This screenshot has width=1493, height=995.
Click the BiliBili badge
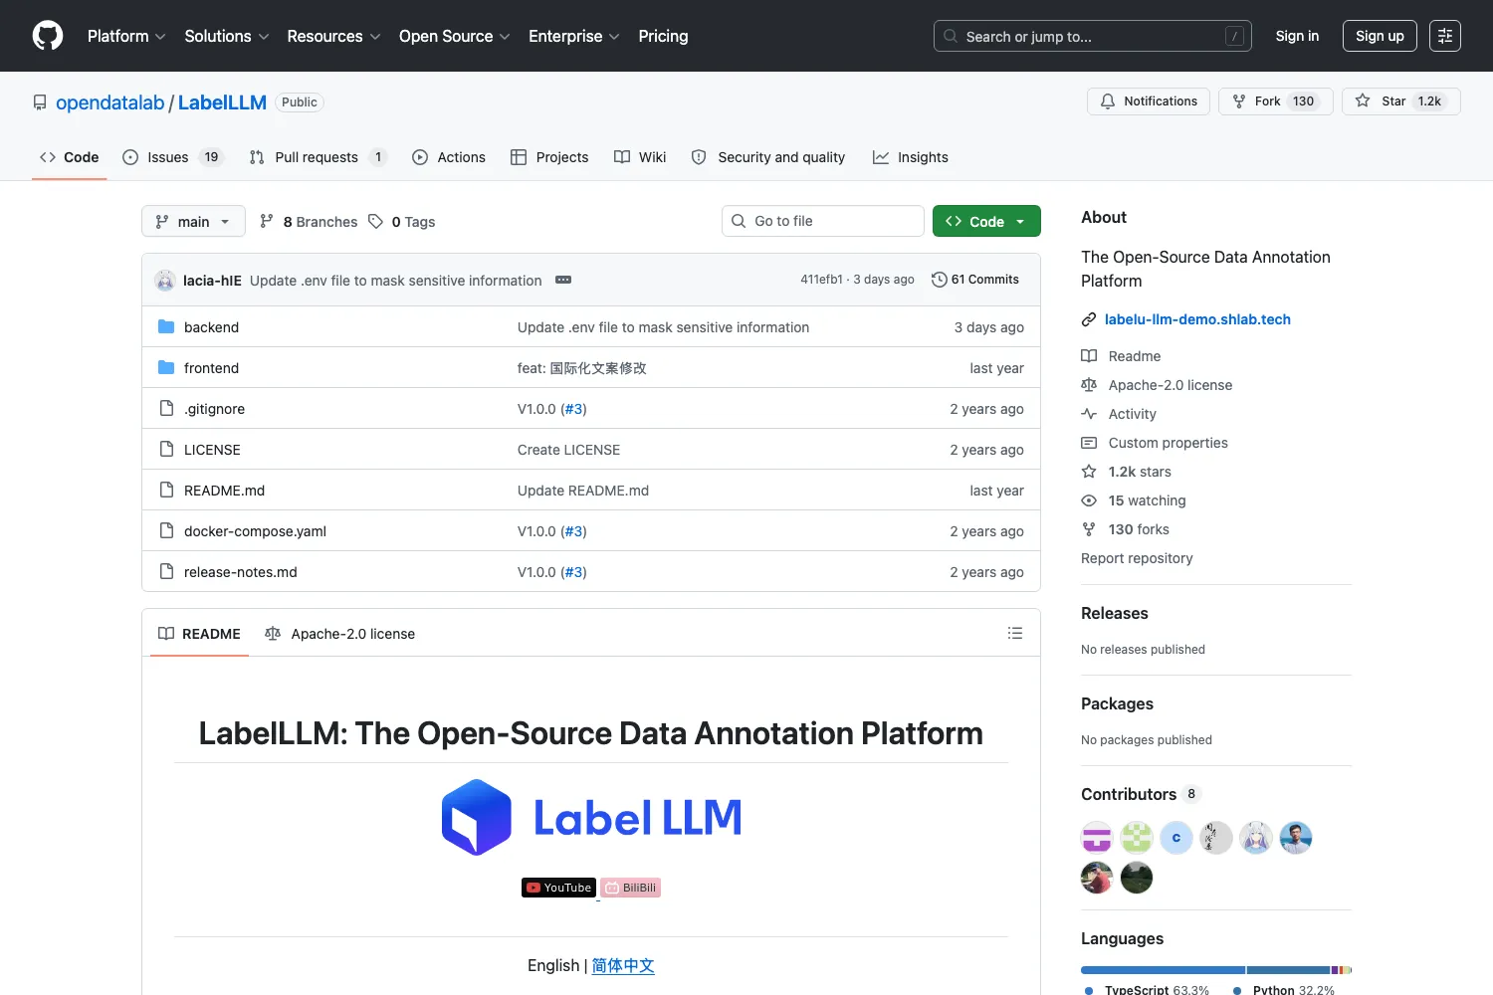(x=631, y=888)
